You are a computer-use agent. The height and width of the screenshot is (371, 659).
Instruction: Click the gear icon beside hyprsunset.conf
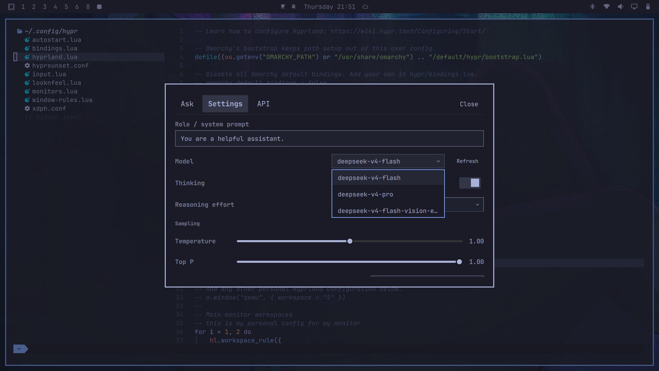27,66
